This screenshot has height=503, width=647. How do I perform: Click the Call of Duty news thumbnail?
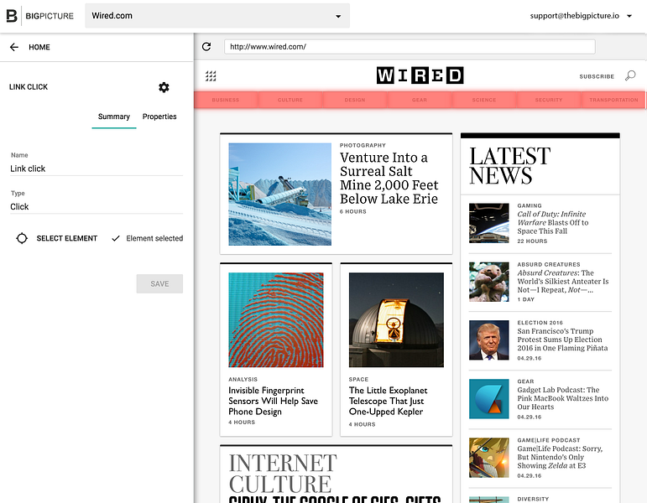coord(489,223)
